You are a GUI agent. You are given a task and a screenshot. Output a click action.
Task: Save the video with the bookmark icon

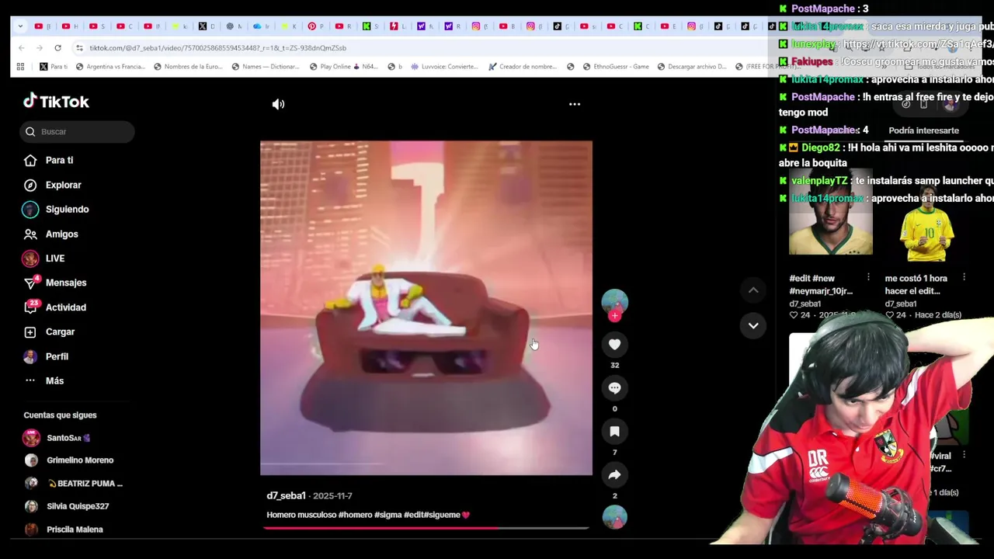614,431
